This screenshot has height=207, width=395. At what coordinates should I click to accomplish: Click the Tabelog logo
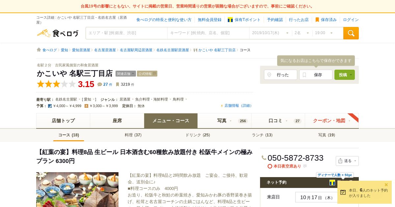(58, 33)
